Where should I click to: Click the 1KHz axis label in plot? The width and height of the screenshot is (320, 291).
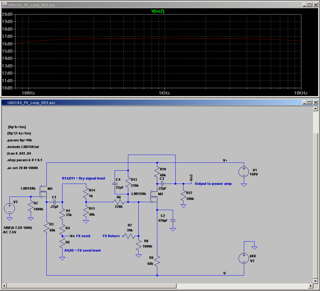click(x=164, y=93)
